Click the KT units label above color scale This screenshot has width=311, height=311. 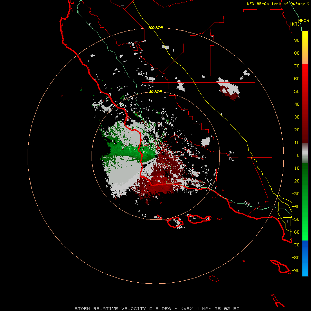(295, 24)
